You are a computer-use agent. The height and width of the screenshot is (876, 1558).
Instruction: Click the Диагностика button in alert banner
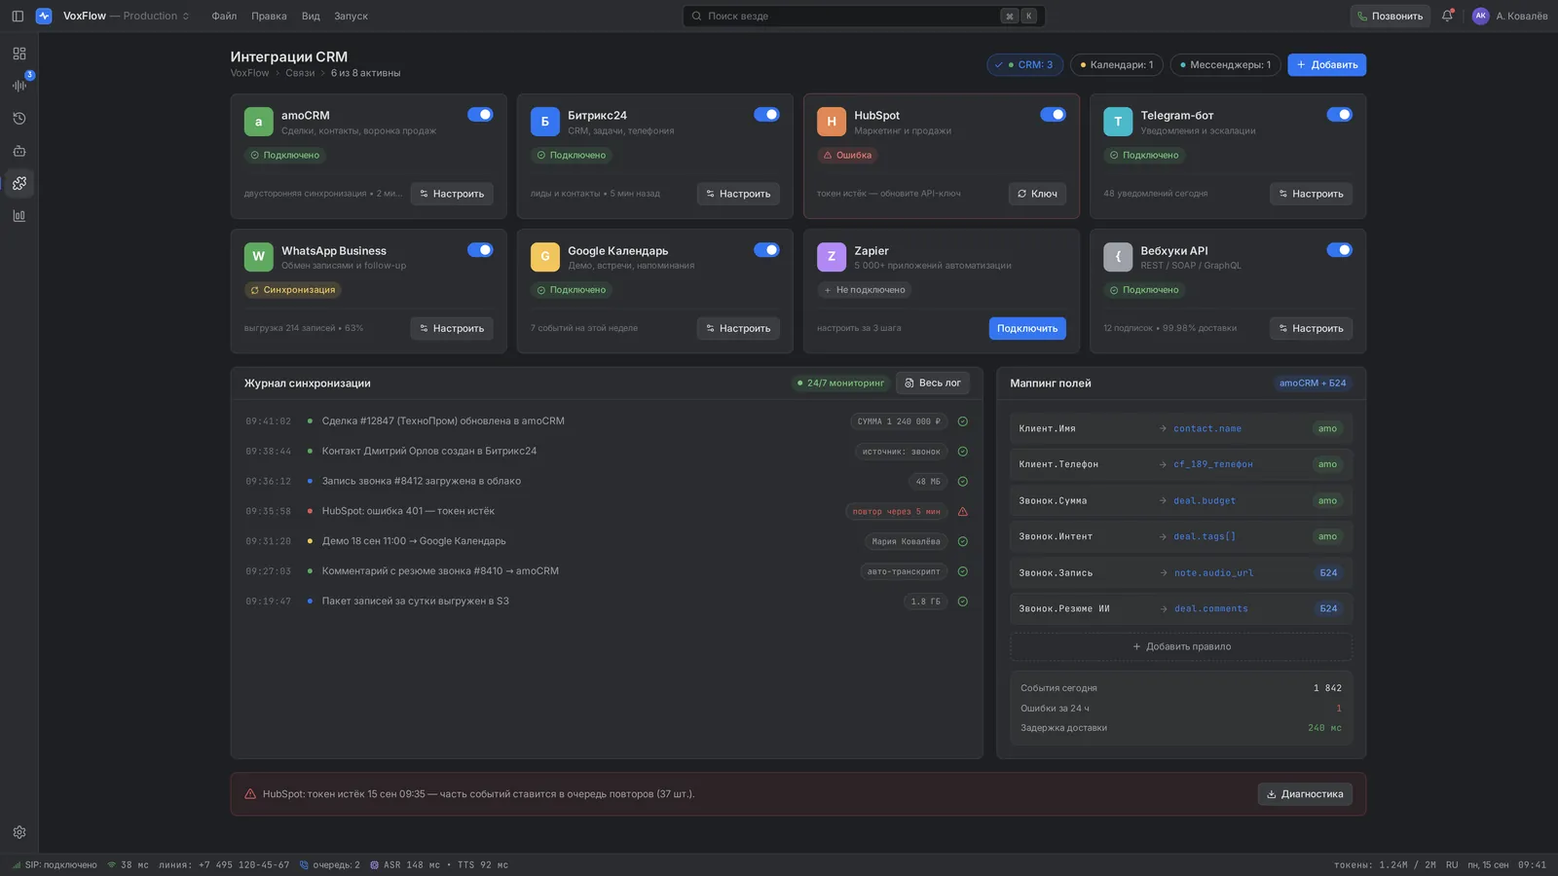(x=1305, y=794)
